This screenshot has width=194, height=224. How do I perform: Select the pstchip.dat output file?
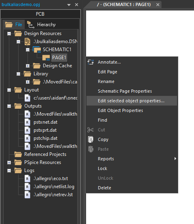click(x=46, y=138)
